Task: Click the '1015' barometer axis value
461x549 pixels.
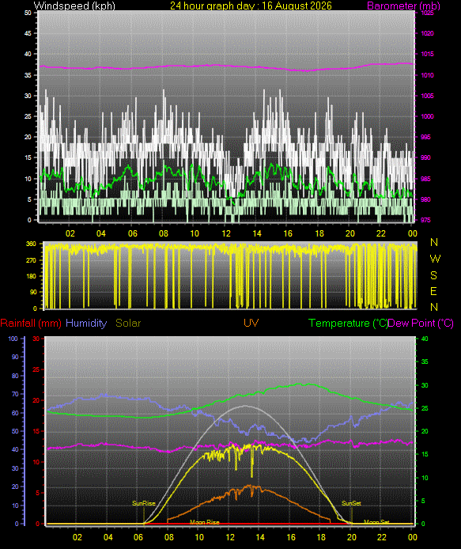Action: [x=428, y=54]
